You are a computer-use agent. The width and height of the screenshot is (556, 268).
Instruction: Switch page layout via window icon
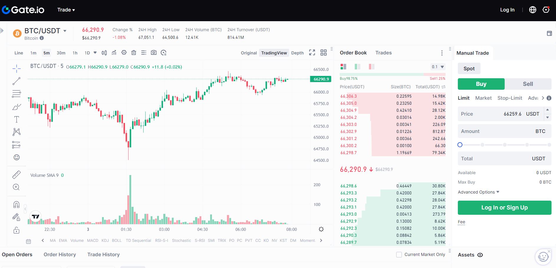549,34
